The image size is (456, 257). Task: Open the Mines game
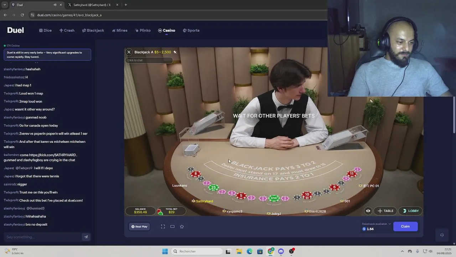[120, 30]
